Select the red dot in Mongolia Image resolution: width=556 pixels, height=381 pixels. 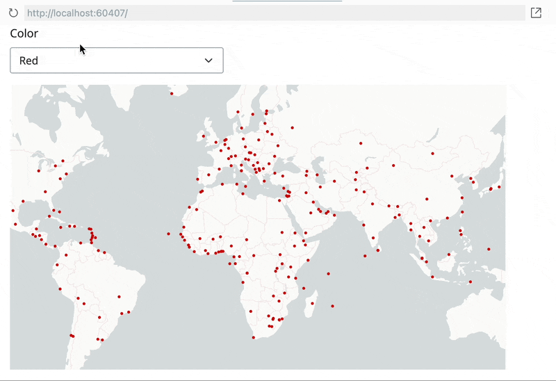pos(393,165)
